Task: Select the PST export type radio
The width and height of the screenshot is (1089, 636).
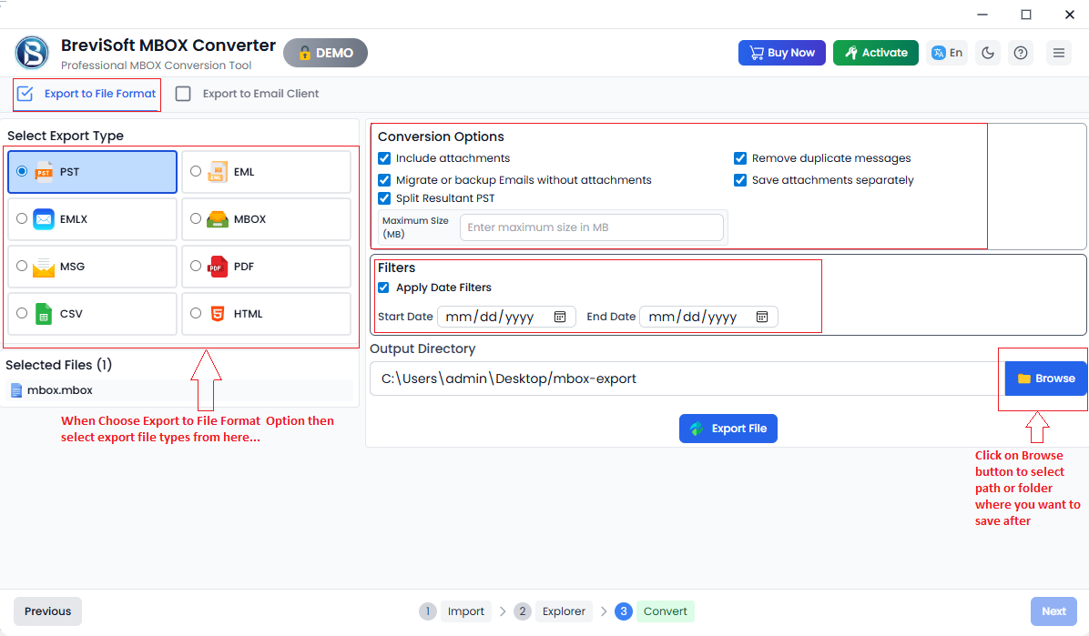Action: pos(22,171)
